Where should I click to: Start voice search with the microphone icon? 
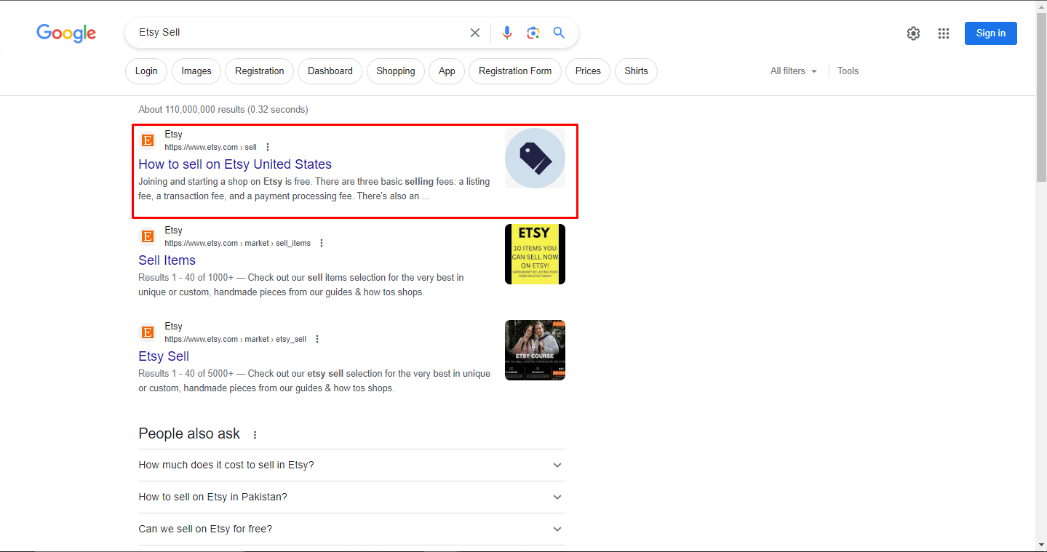point(507,33)
